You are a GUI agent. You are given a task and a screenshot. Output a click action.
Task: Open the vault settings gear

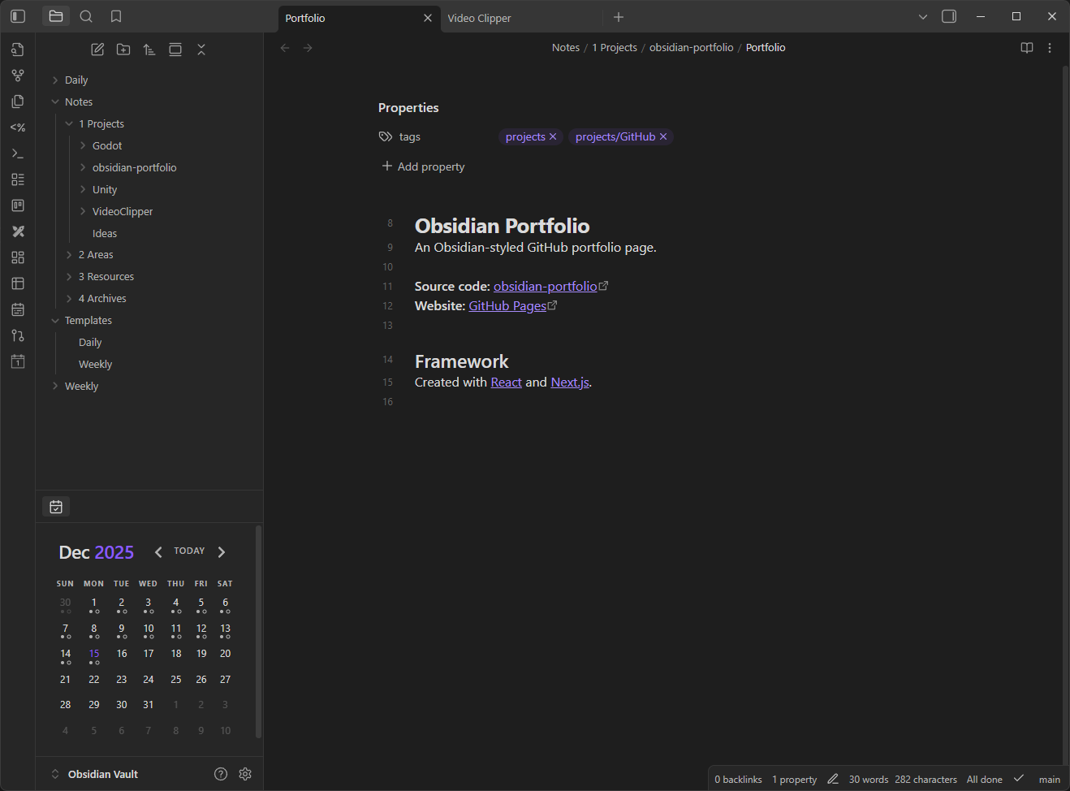[x=245, y=774]
